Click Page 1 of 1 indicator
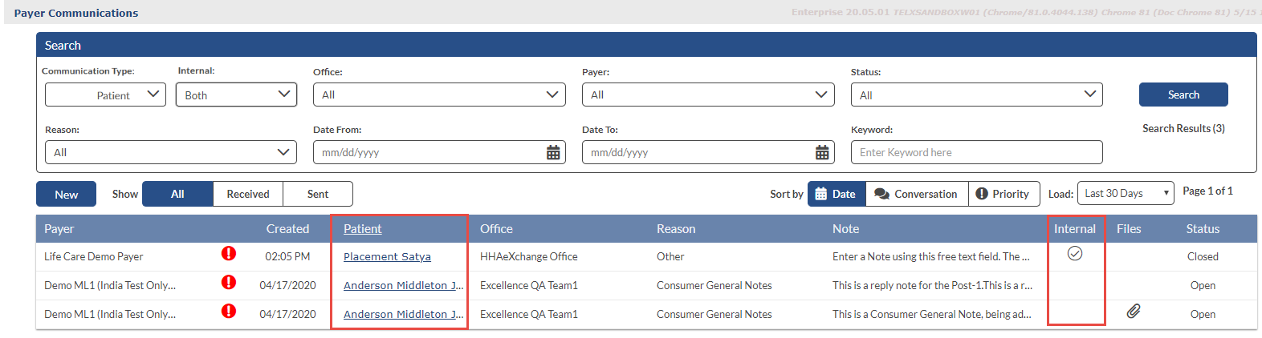Viewport: 1262px width, 338px height. pyautogui.click(x=1207, y=191)
